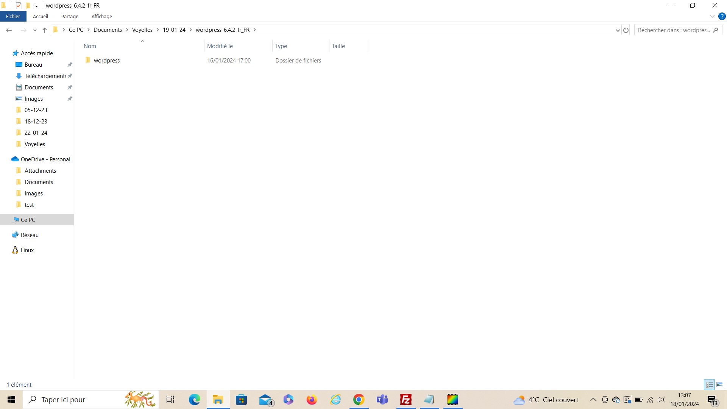The image size is (727, 409).
Task: Switch to the Affichage ribbon tab
Action: pos(102,17)
